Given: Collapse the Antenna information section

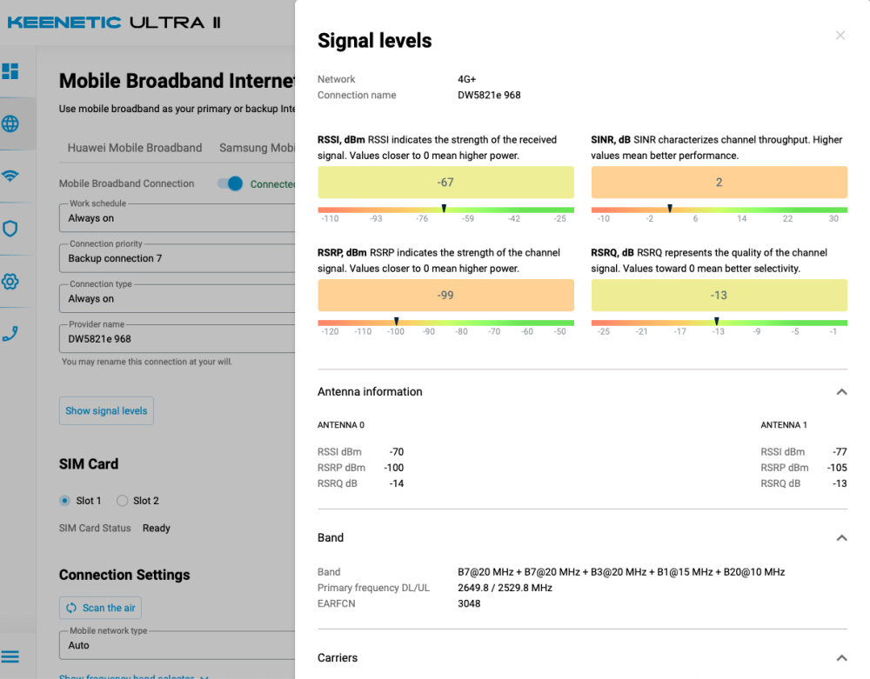Looking at the screenshot, I should 840,392.
